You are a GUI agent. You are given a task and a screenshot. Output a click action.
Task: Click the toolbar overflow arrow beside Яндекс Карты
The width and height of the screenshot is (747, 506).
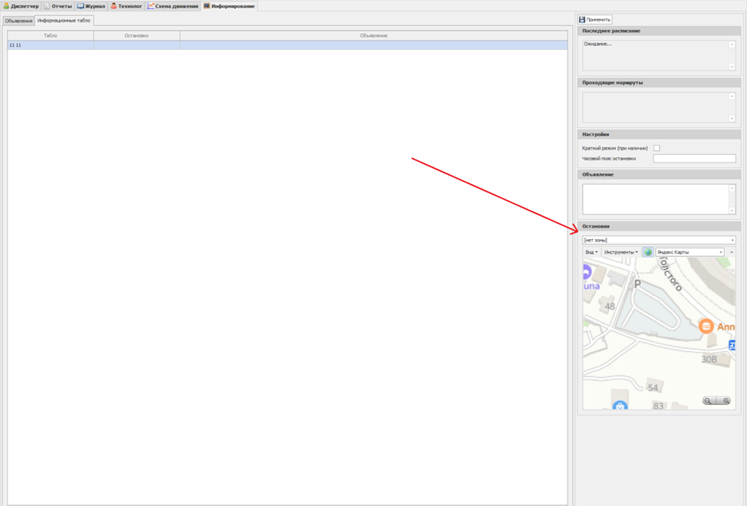732,252
